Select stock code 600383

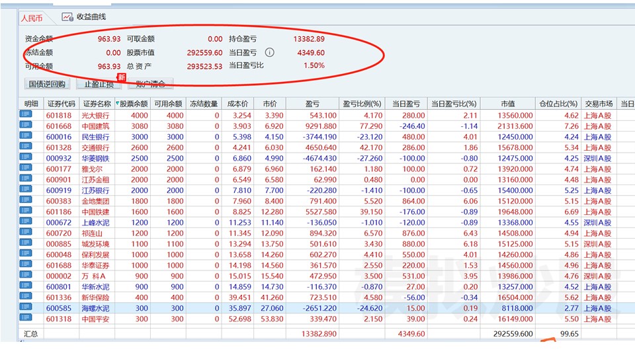58,201
